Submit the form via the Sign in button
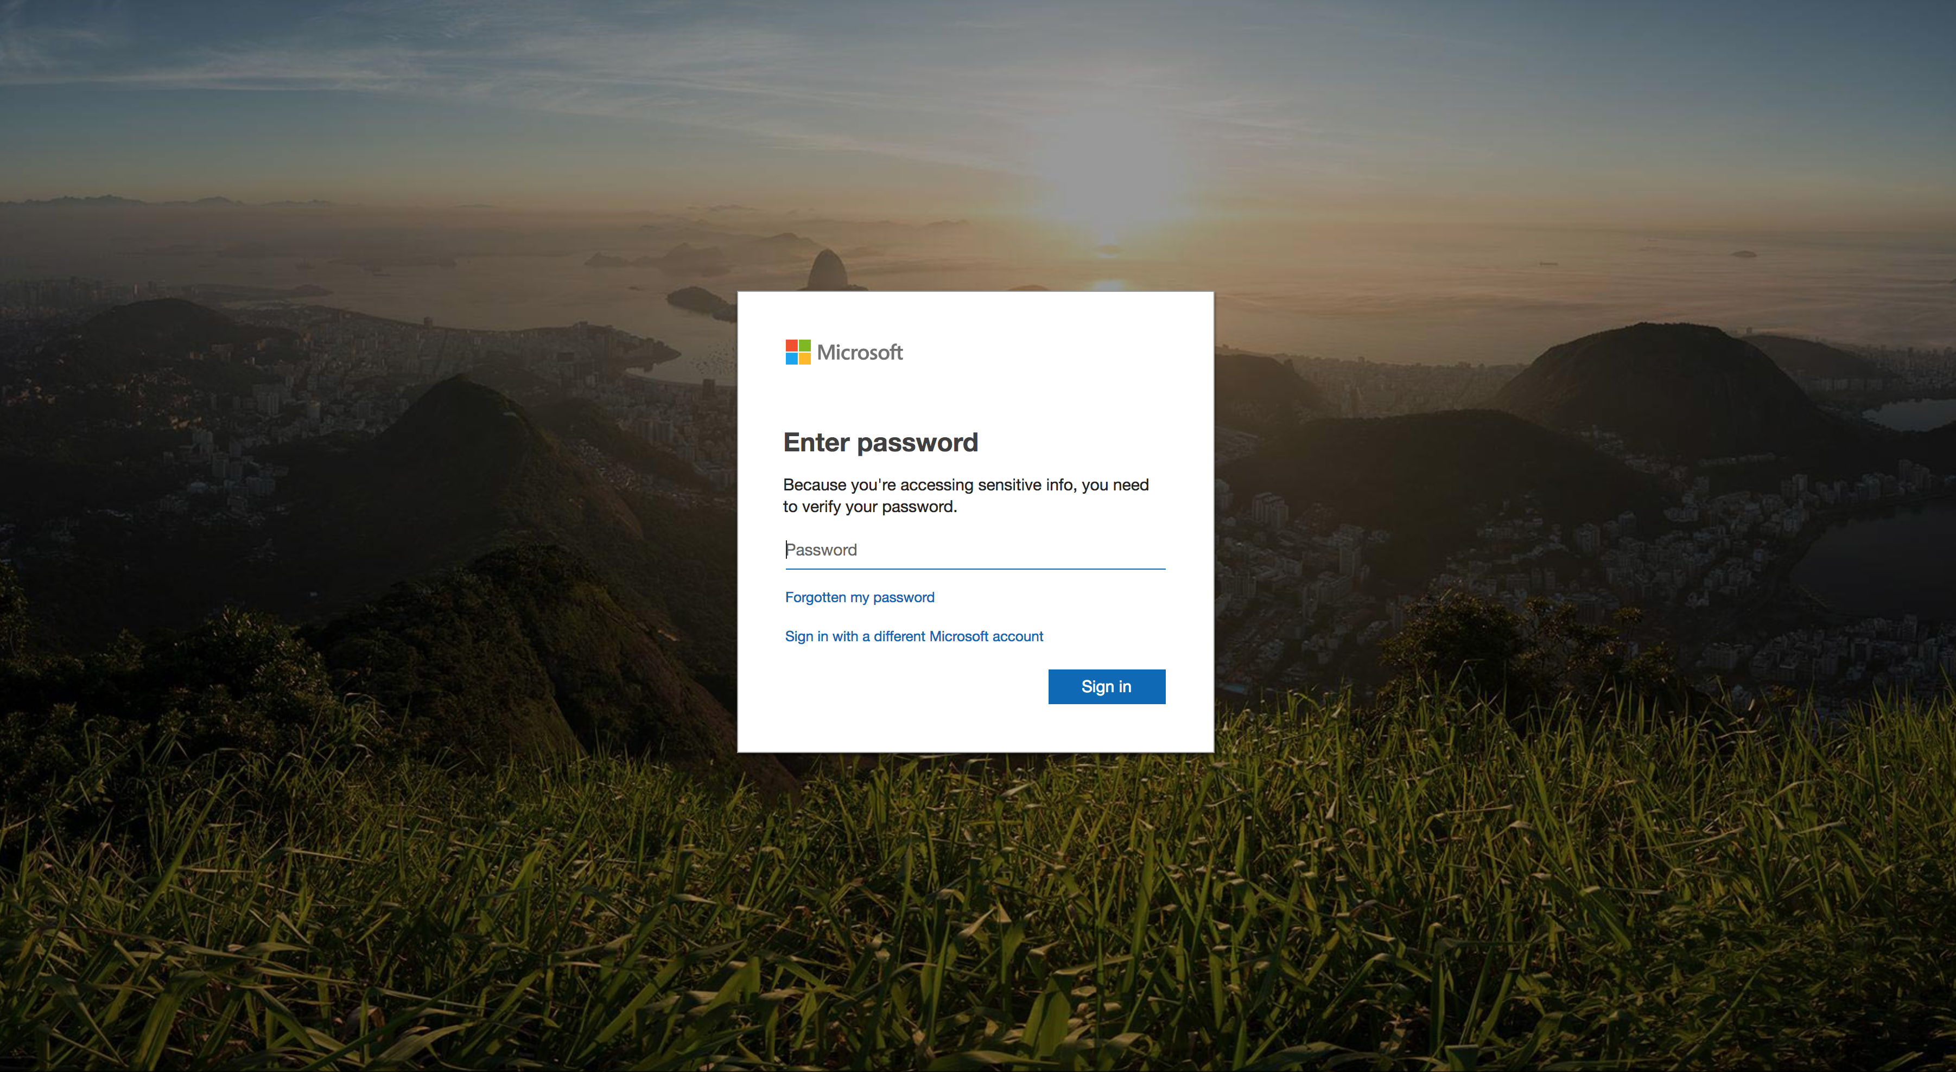This screenshot has width=1956, height=1072. 1106,686
